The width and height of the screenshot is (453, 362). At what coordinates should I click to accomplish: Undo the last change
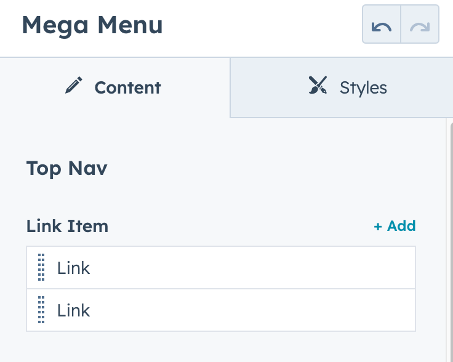382,25
